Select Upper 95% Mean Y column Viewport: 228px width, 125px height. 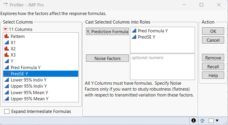tap(29, 99)
